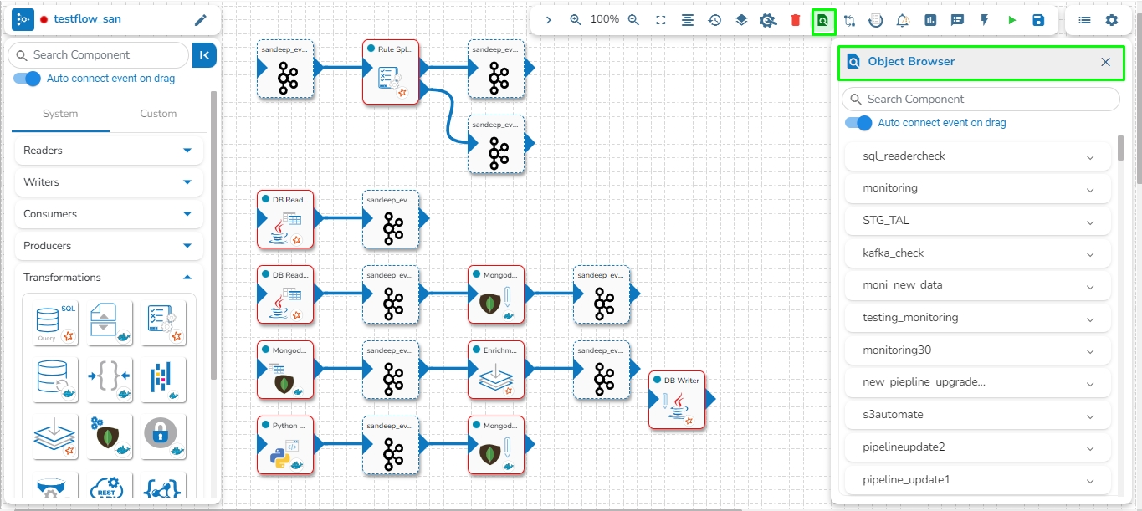
Task: Select the DB Writer node on canvas
Action: click(x=677, y=400)
